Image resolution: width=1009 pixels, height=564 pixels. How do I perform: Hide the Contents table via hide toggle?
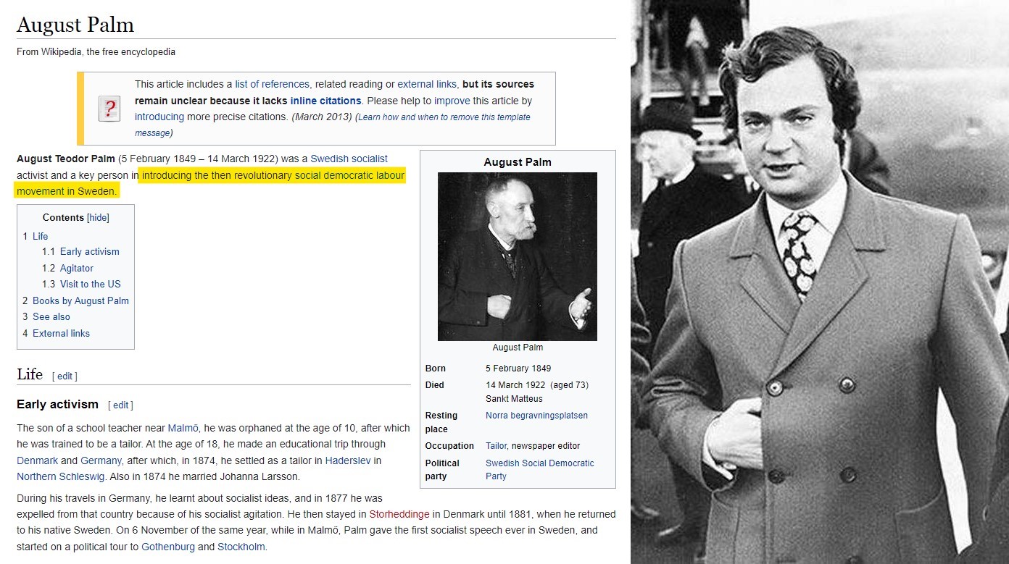pyautogui.click(x=98, y=217)
